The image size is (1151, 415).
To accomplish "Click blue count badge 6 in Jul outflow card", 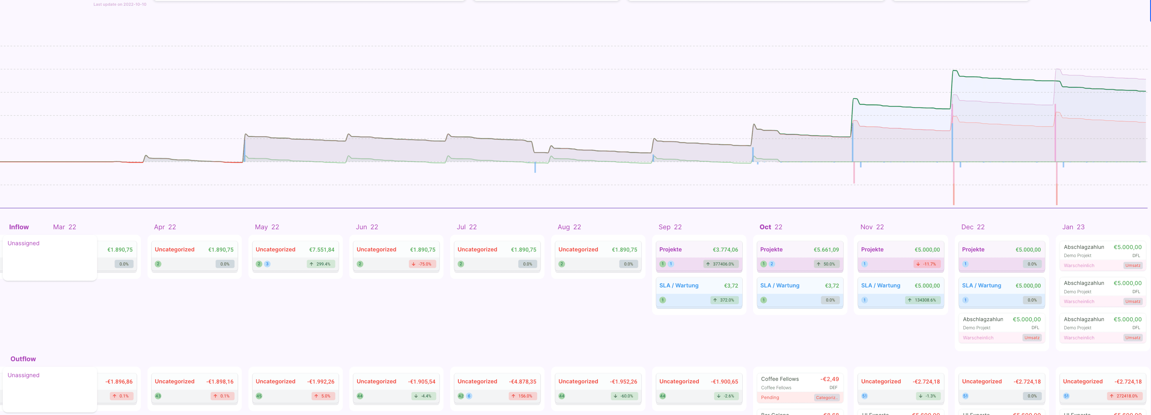I will point(469,396).
